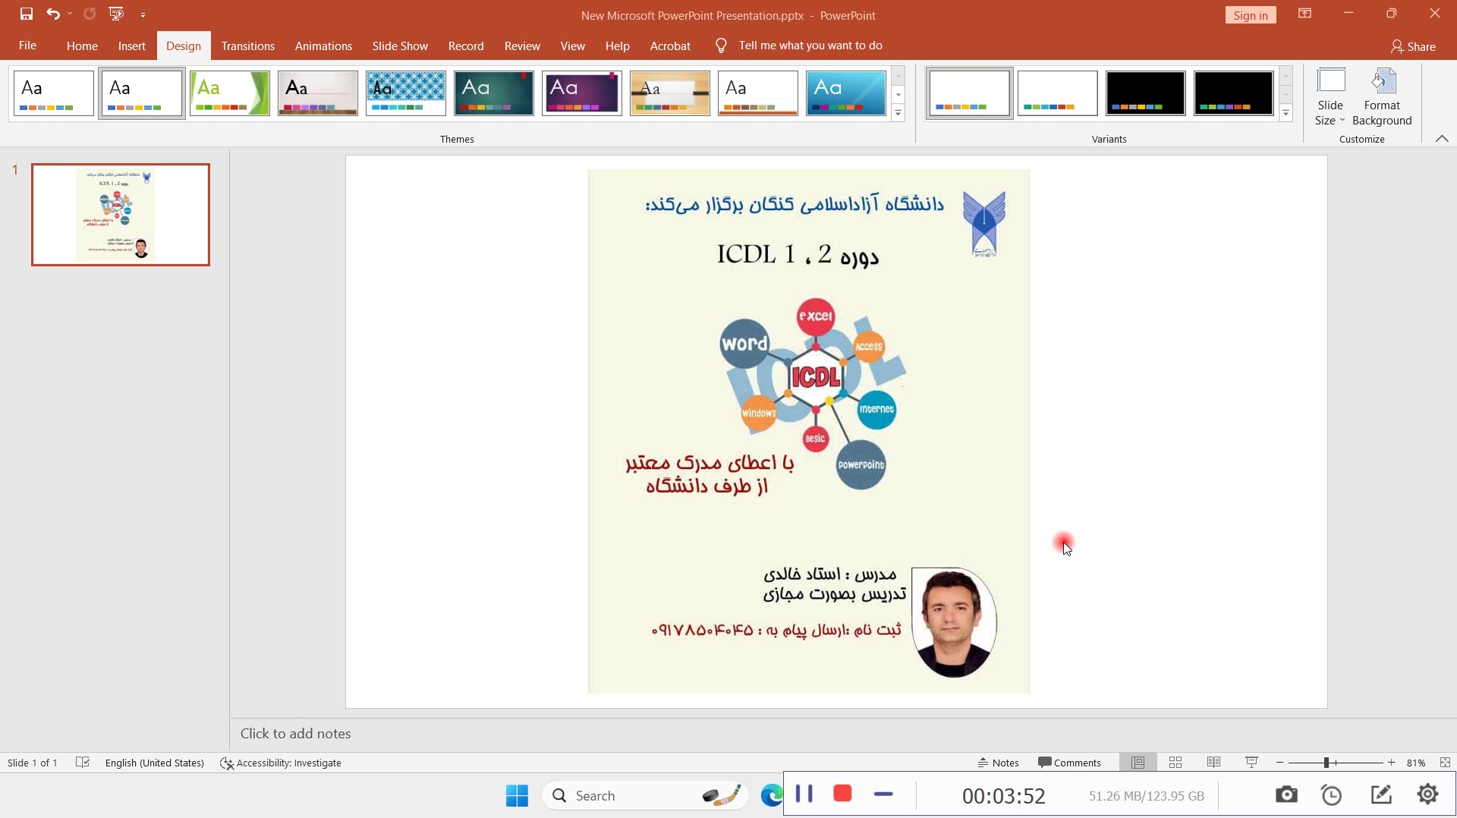Go to the Transitions tab

(x=248, y=46)
